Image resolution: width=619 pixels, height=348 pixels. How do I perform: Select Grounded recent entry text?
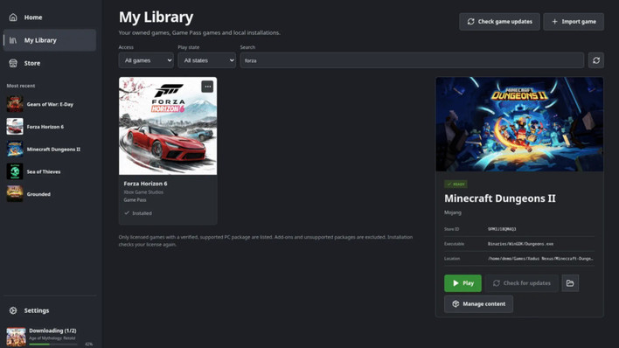coord(38,194)
